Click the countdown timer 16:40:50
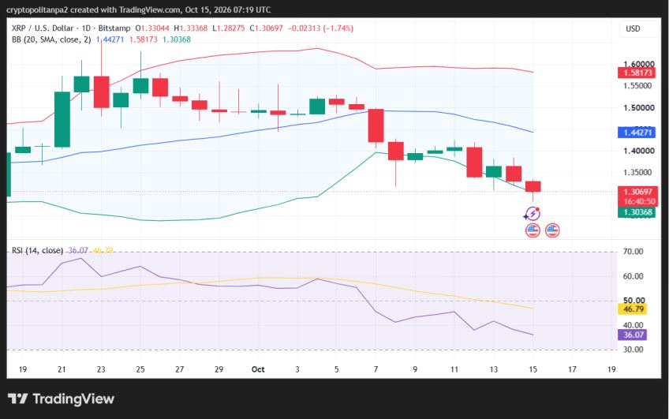Image resolution: width=669 pixels, height=419 pixels. pyautogui.click(x=639, y=201)
